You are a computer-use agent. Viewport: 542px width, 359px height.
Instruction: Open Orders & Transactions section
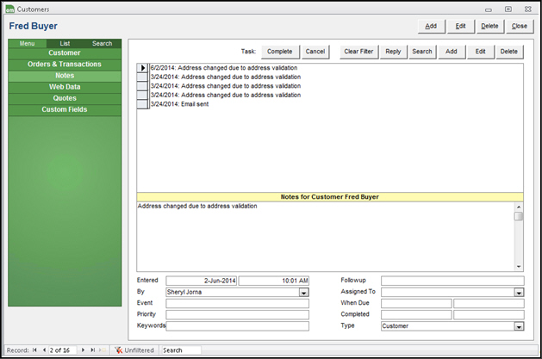click(65, 65)
